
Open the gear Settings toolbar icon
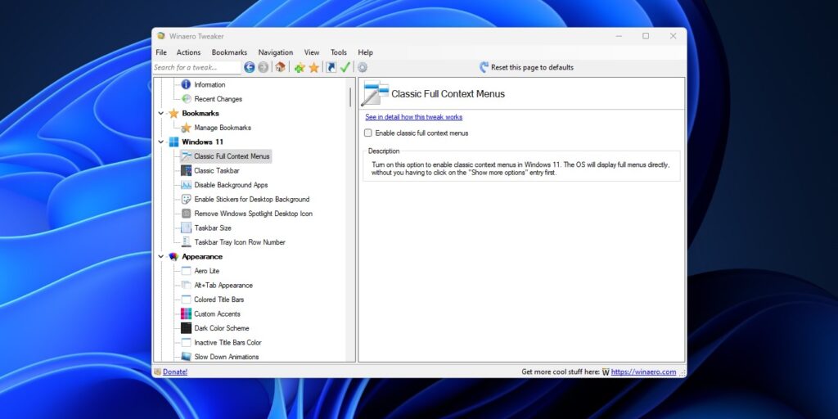363,67
